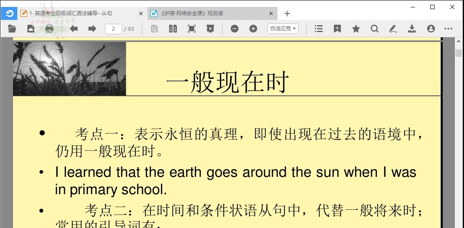Mark document as favorite star
Image resolution: width=464 pixels, height=228 pixels.
pos(356,29)
